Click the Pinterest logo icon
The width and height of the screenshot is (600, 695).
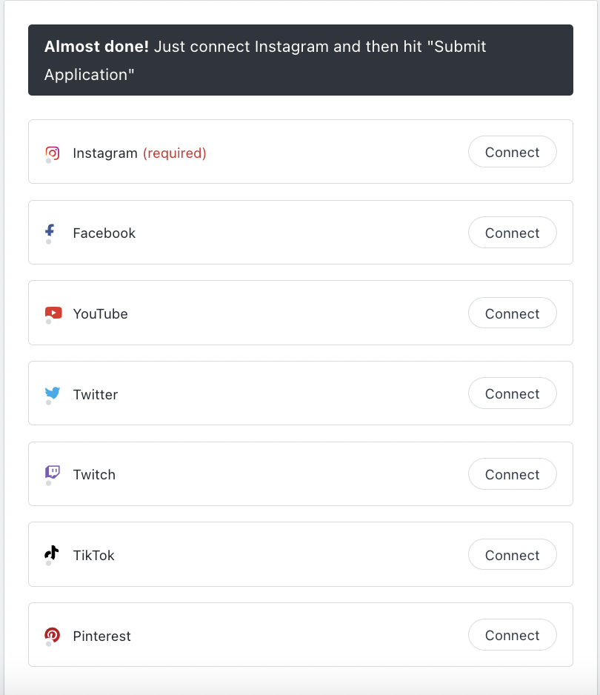point(52,634)
